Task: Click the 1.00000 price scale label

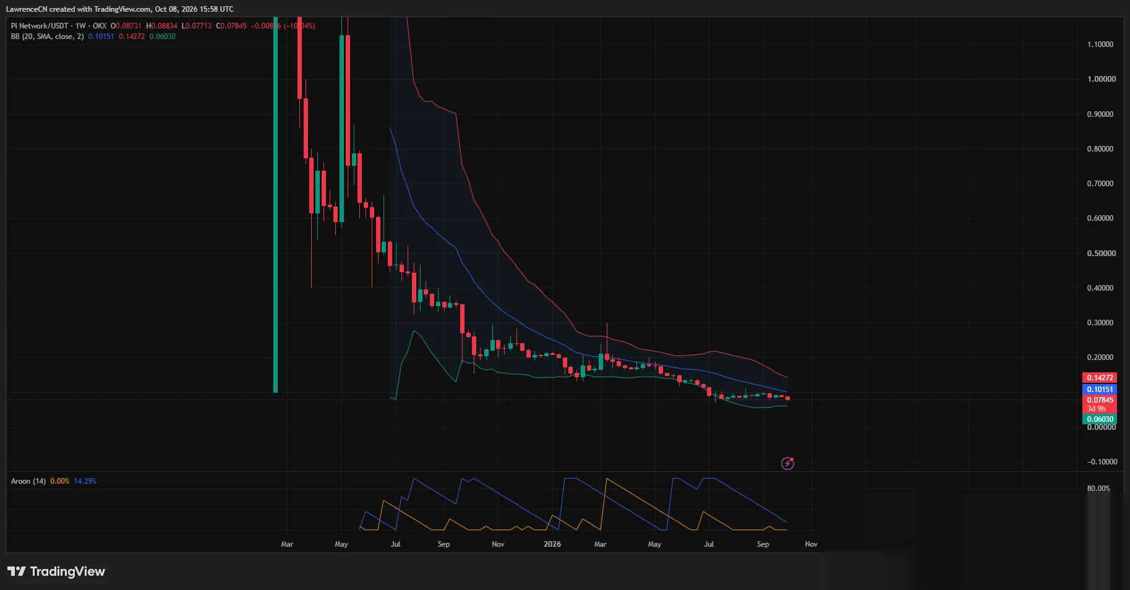Action: coord(1102,79)
